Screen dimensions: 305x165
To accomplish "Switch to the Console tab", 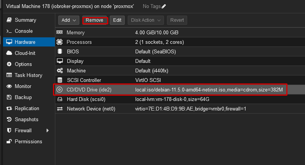I will tap(24, 31).
